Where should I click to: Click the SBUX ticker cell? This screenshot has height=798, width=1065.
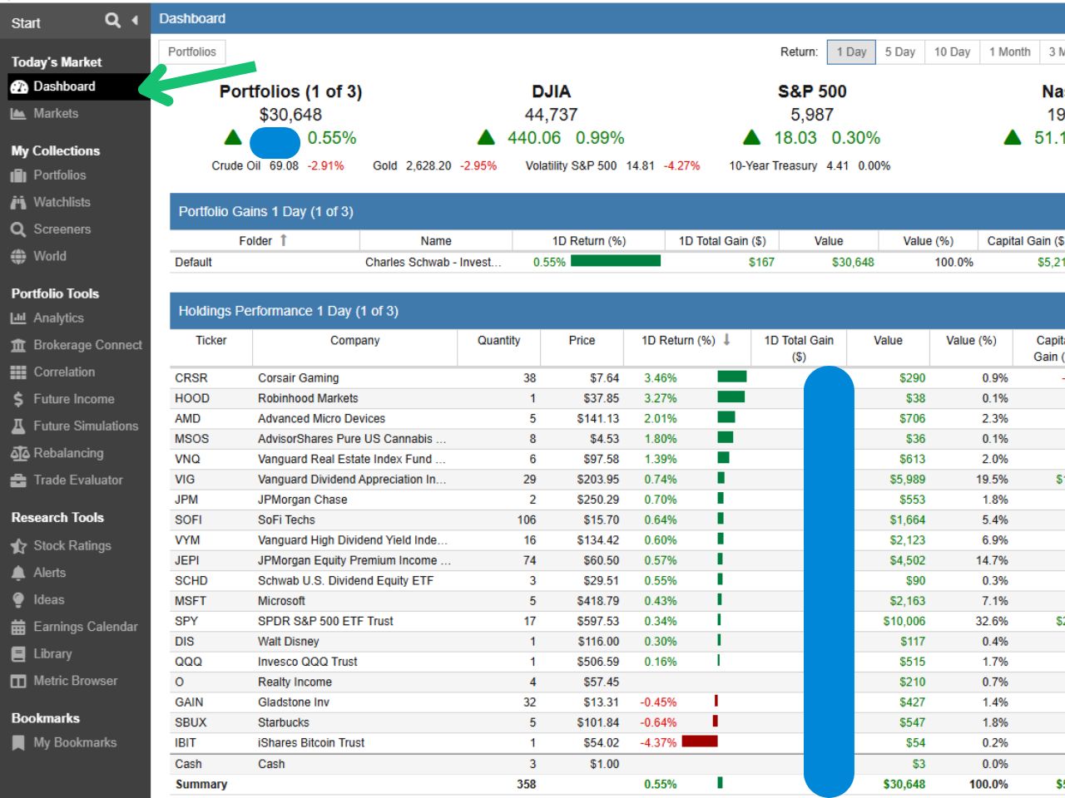(x=191, y=722)
